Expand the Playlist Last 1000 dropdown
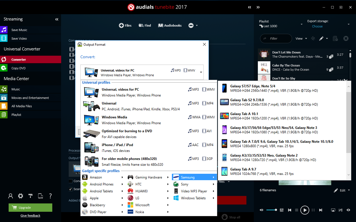Image resolution: width=356 pixels, height=222 pixels. tap(301, 25)
